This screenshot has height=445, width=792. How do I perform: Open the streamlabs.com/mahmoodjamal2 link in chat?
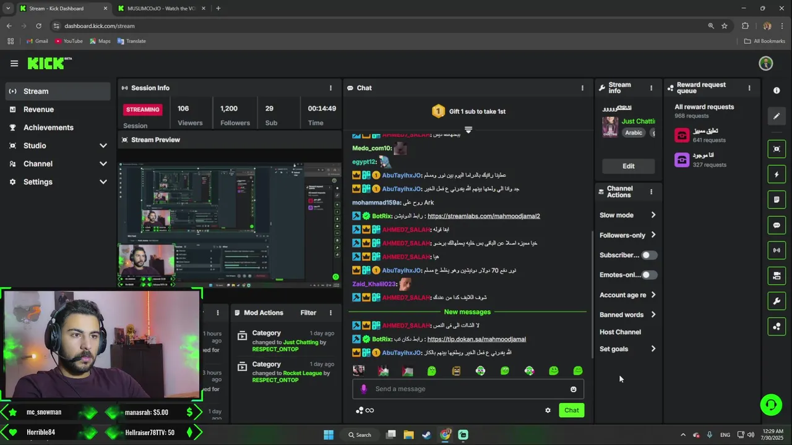click(483, 216)
